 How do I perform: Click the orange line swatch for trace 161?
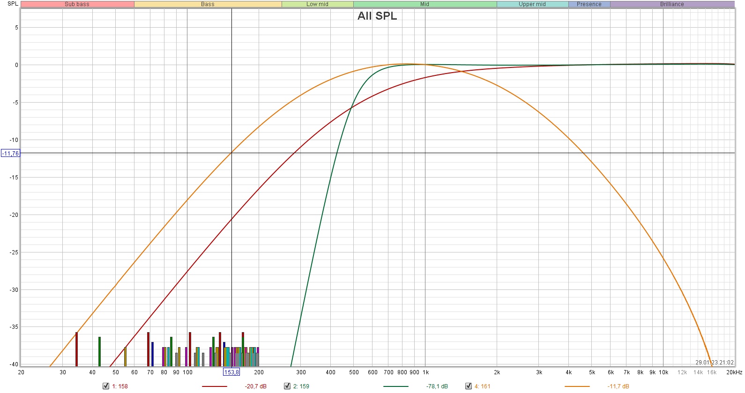tap(577, 386)
